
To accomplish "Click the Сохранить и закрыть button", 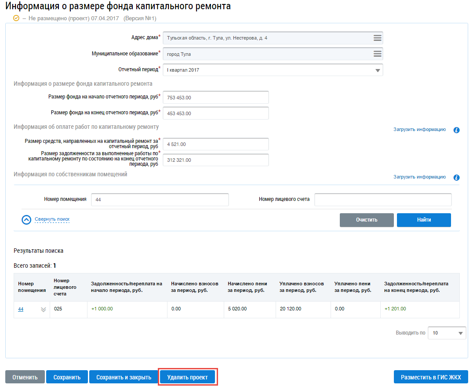I will click(124, 377).
